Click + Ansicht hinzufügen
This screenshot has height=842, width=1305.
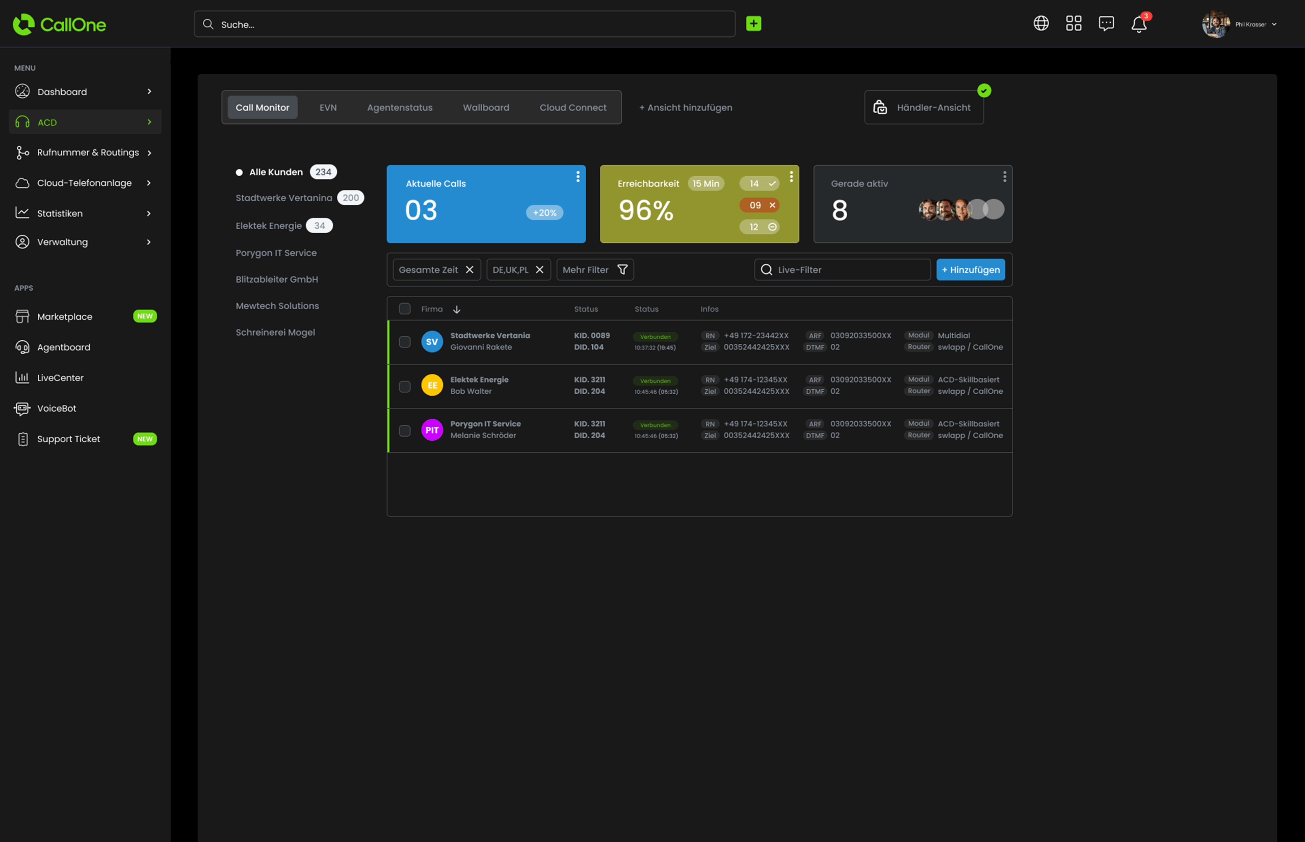[686, 107]
